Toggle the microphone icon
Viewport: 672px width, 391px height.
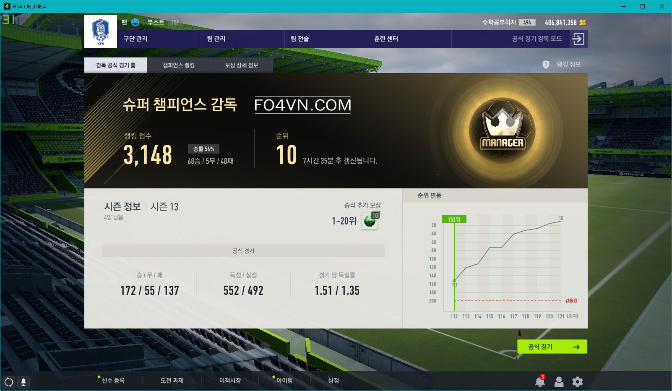pos(23,382)
